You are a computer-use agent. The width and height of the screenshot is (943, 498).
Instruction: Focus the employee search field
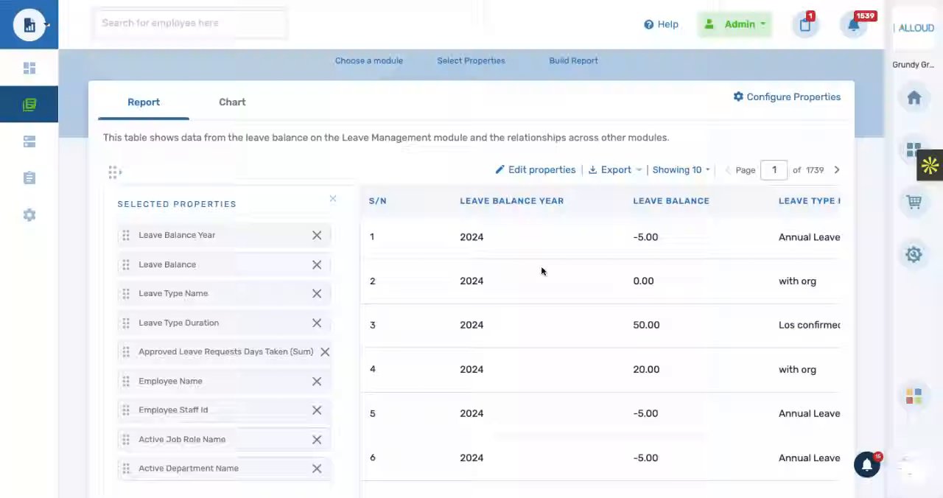(190, 23)
